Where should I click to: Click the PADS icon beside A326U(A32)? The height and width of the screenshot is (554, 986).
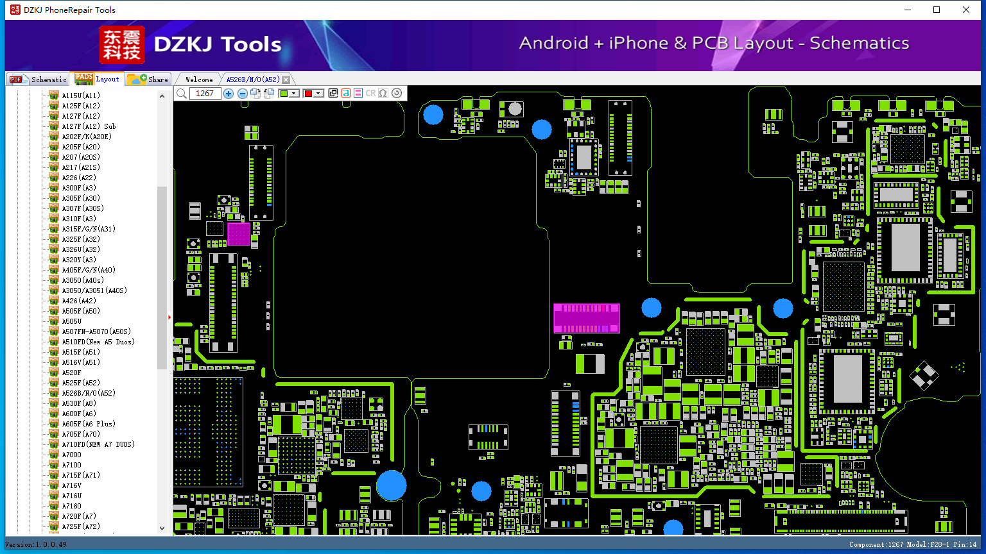[x=54, y=249]
